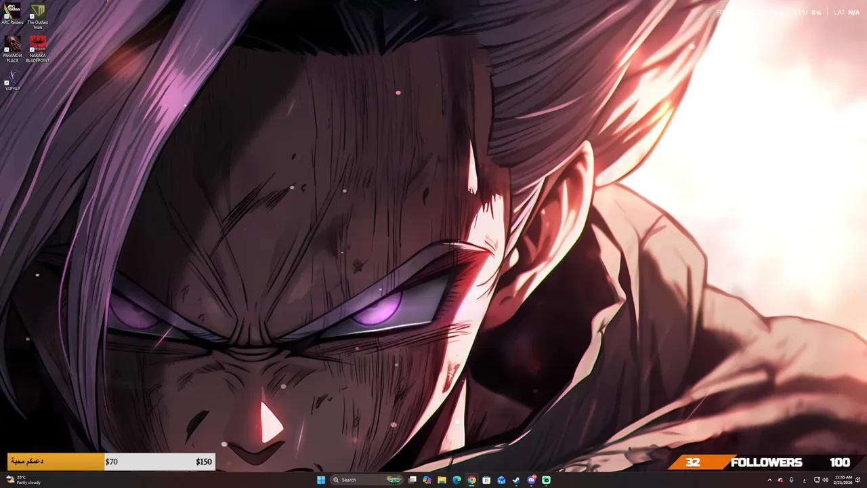Open the notification center icon

tap(858, 480)
